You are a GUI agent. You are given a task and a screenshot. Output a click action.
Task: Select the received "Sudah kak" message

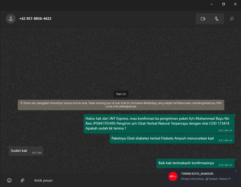point(26,151)
